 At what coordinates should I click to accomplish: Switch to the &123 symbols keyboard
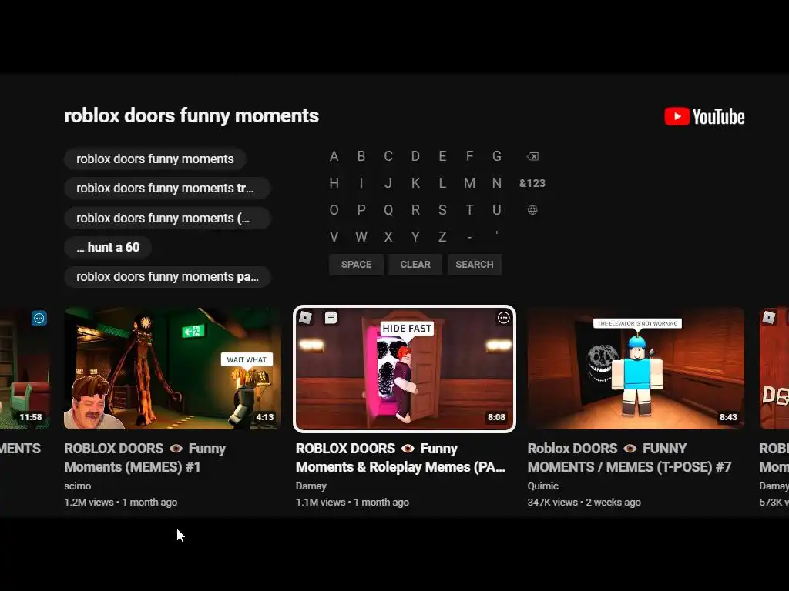tap(532, 183)
